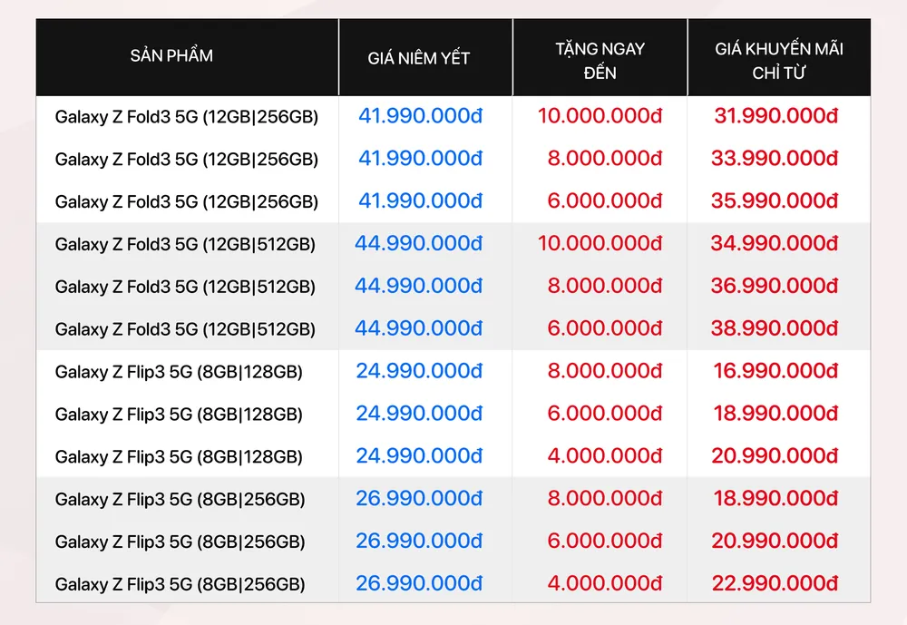The image size is (907, 625).
Task: Select the 33.990.000đ promotional price cell
Action: [774, 159]
